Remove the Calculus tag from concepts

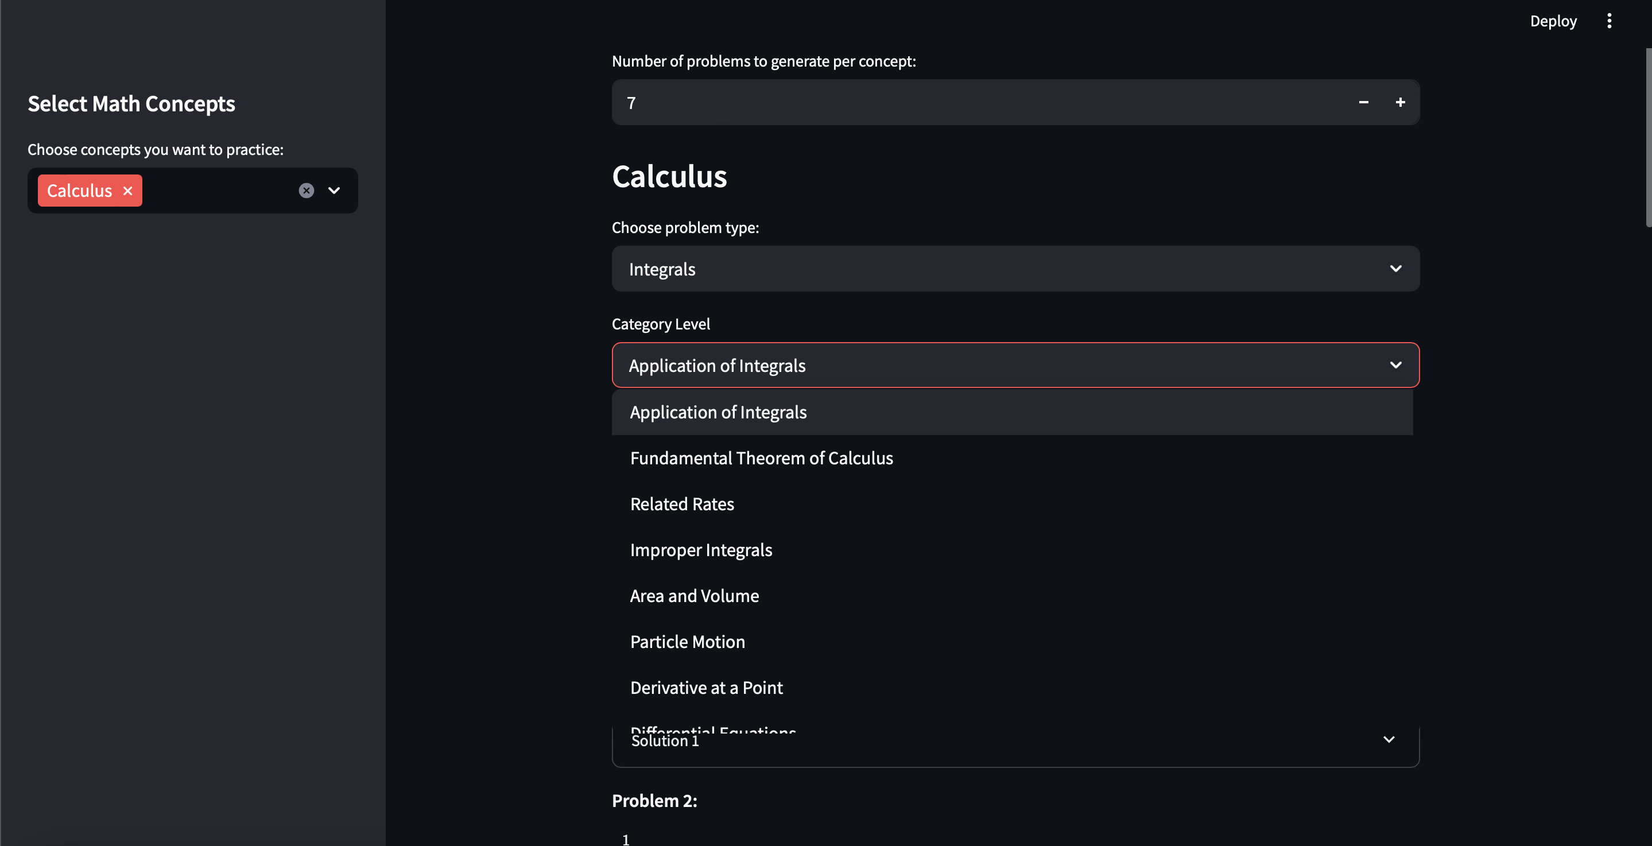(127, 191)
